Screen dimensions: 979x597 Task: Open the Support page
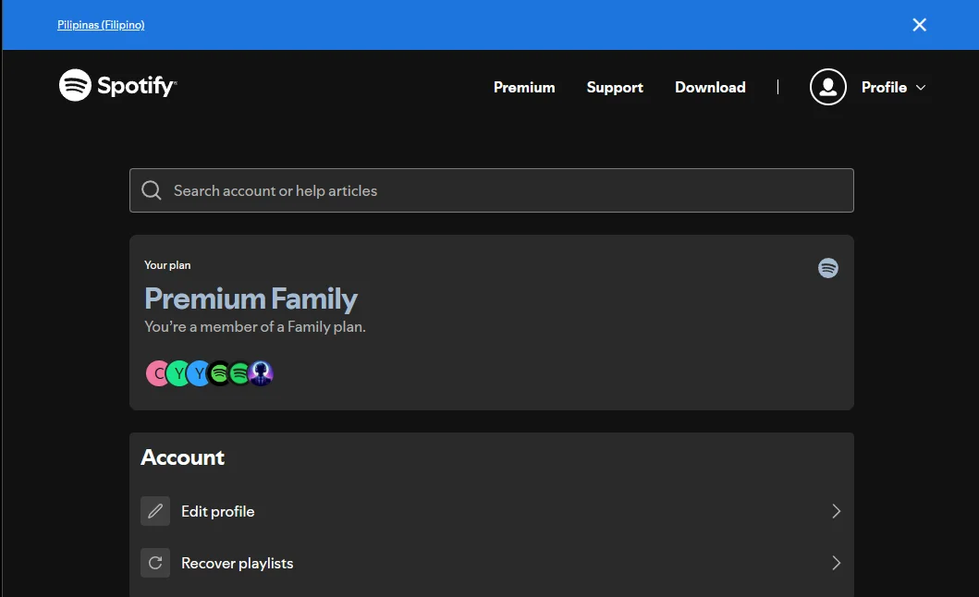615,88
